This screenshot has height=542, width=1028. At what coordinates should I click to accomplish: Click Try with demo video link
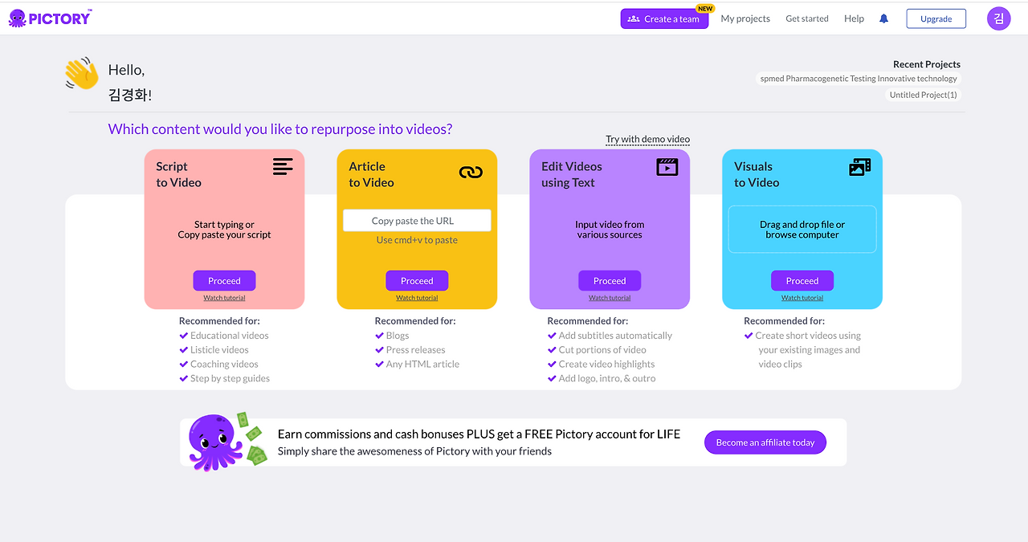647,140
